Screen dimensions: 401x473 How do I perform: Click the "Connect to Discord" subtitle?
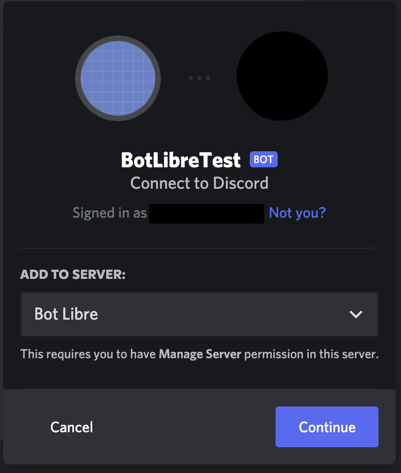(199, 183)
